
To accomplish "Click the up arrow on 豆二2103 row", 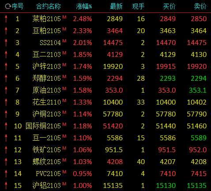I will coord(6,55).
